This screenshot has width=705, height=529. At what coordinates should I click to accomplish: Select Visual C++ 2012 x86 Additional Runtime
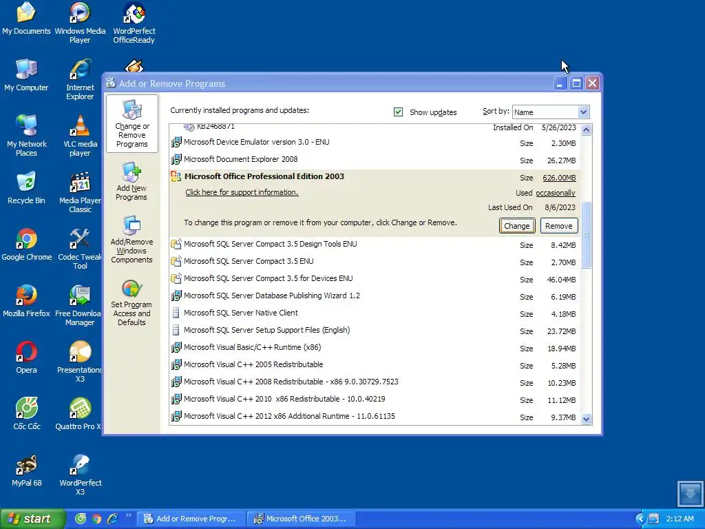click(375, 417)
